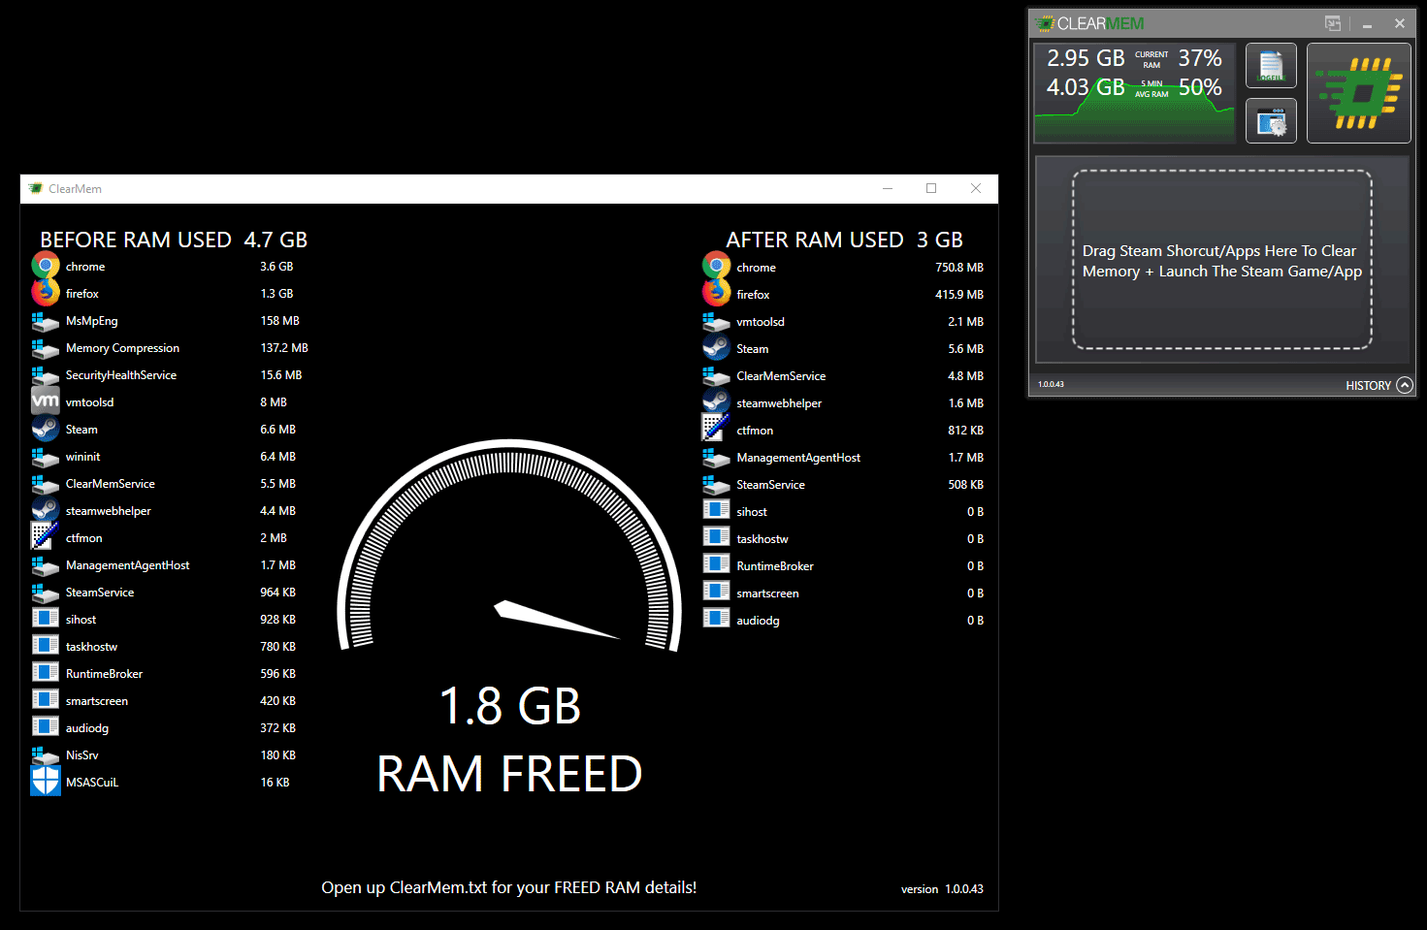Click the large green chip Clear Memory button
Image resolution: width=1427 pixels, height=930 pixels.
(x=1358, y=93)
